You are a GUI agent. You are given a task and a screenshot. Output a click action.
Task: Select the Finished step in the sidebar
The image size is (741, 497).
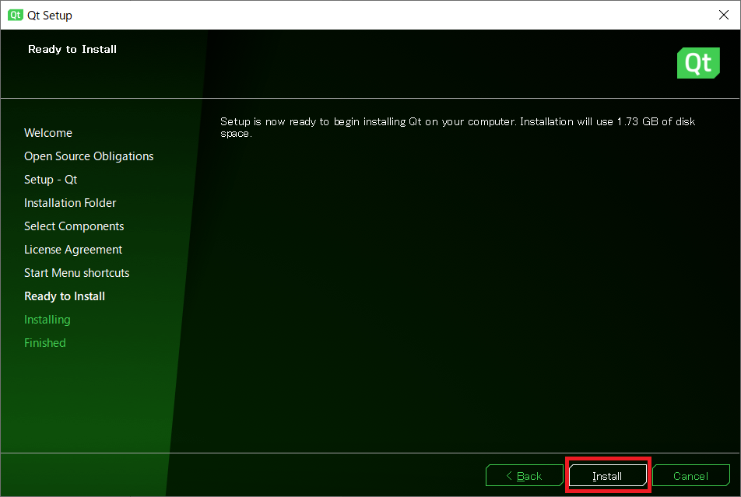point(45,342)
